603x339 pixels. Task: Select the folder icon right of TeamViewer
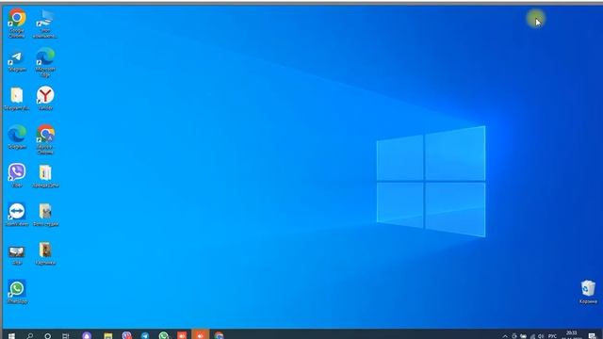click(x=45, y=215)
